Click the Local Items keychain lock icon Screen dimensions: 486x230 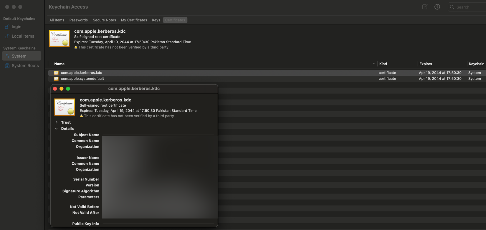pyautogui.click(x=7, y=36)
